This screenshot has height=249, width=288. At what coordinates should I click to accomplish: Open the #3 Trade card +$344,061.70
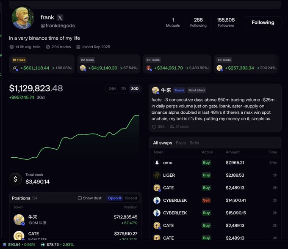click(x=177, y=64)
